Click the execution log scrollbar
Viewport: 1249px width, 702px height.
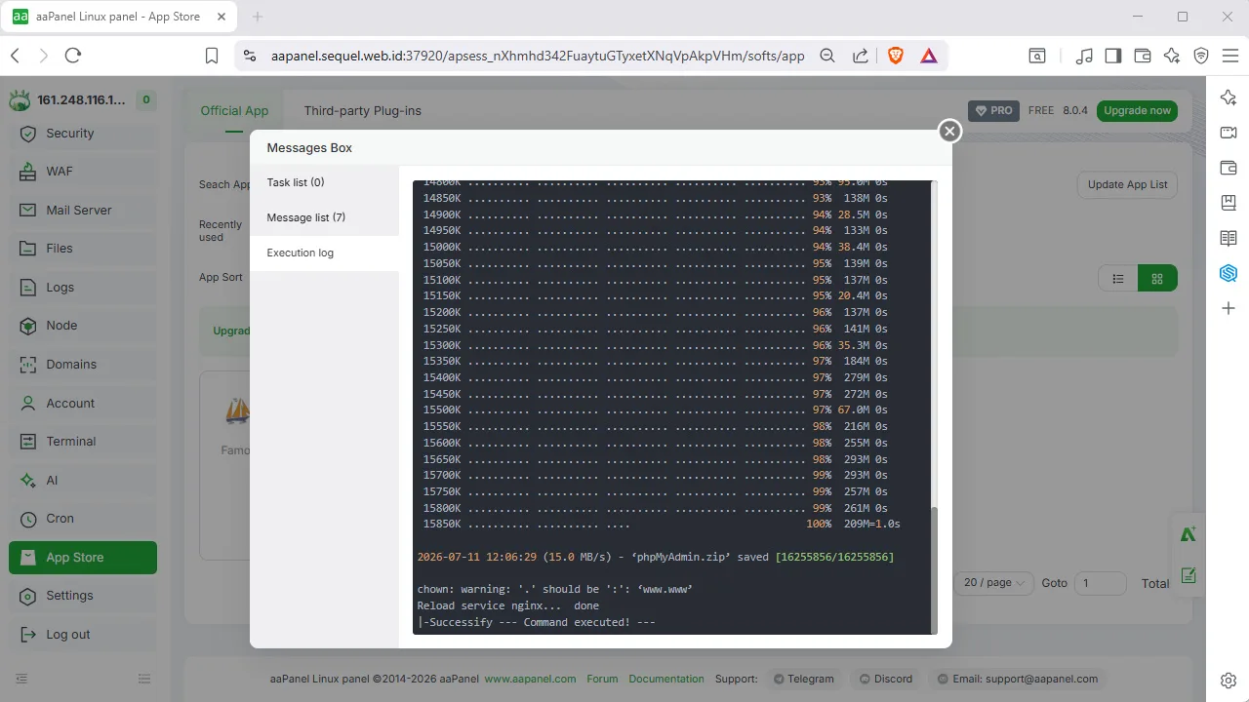tap(934, 570)
